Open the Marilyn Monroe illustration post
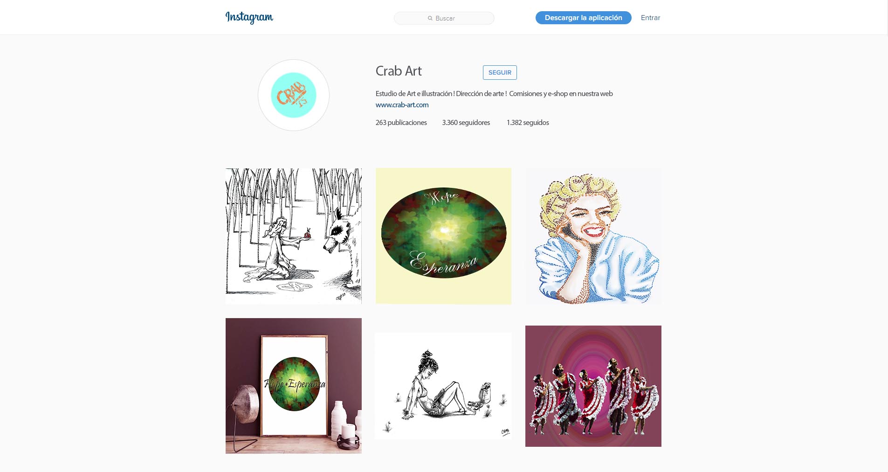 (593, 236)
